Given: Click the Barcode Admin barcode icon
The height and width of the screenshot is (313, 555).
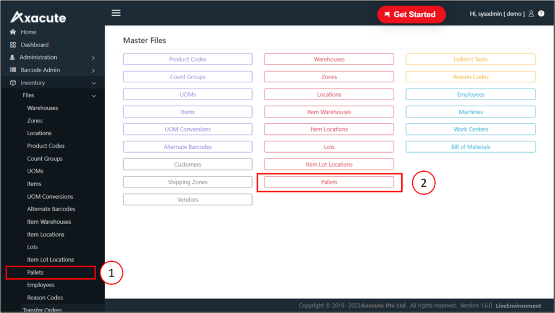Looking at the screenshot, I should [13, 70].
